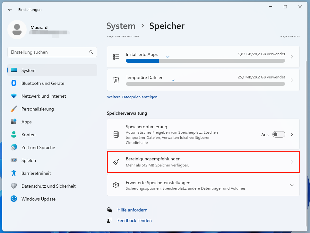Click the Weitere Kategorien anzeigen link
The height and width of the screenshot is (233, 310).
pos(132,97)
